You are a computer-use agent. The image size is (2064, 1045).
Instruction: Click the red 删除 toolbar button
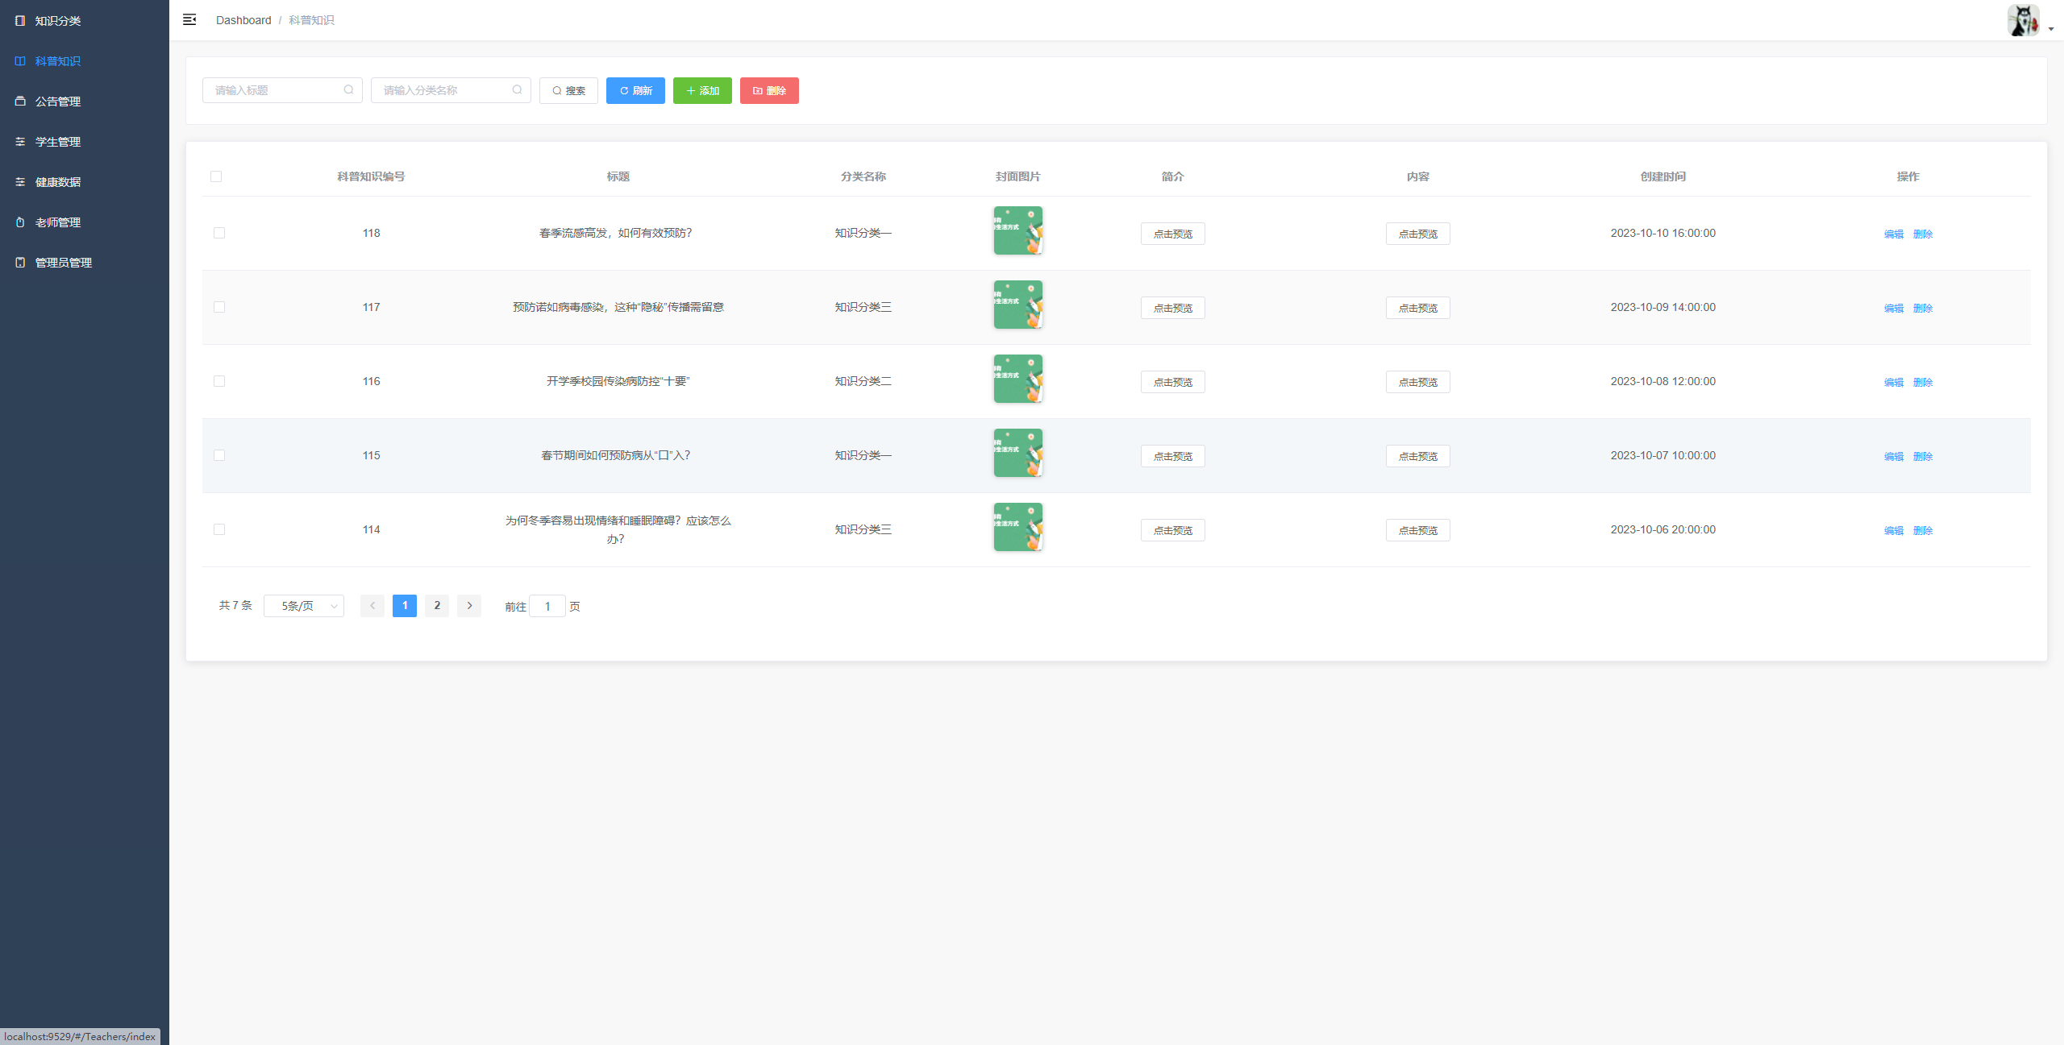(x=769, y=90)
